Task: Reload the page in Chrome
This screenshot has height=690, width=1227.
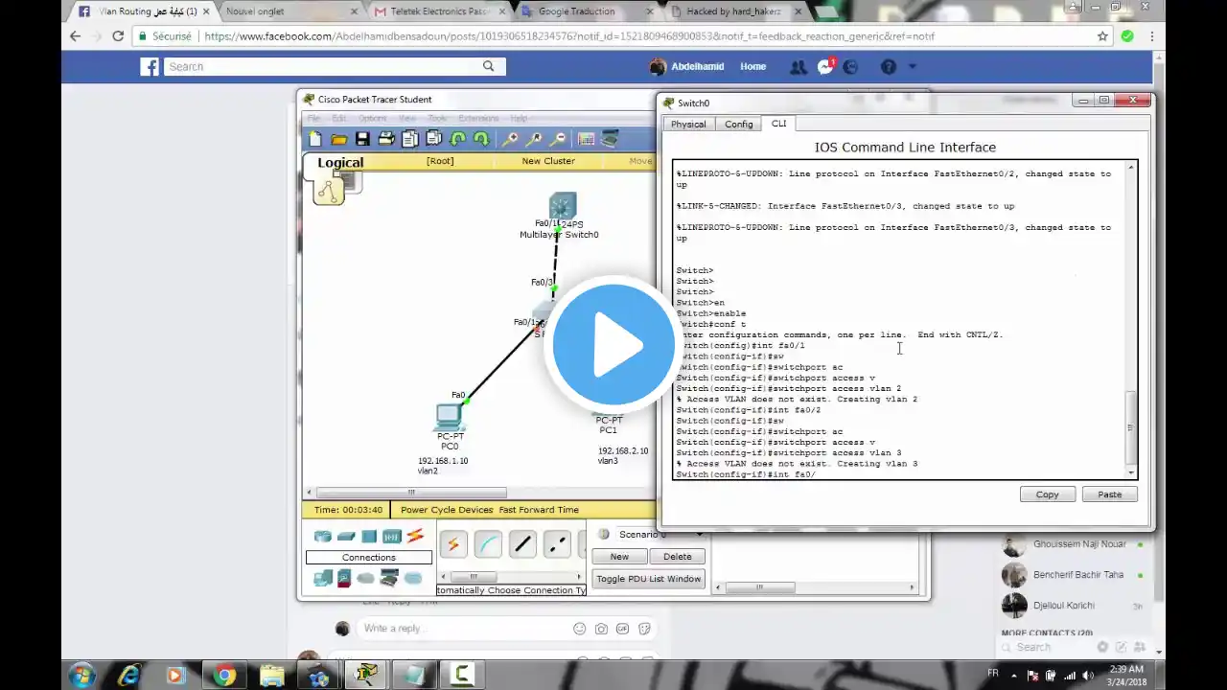Action: tap(118, 36)
